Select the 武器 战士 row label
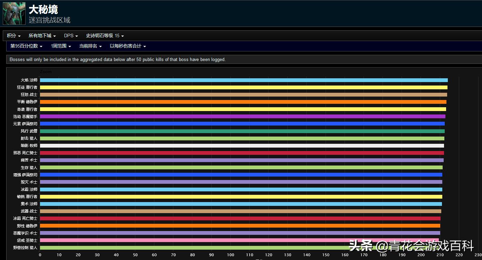 pos(29,211)
